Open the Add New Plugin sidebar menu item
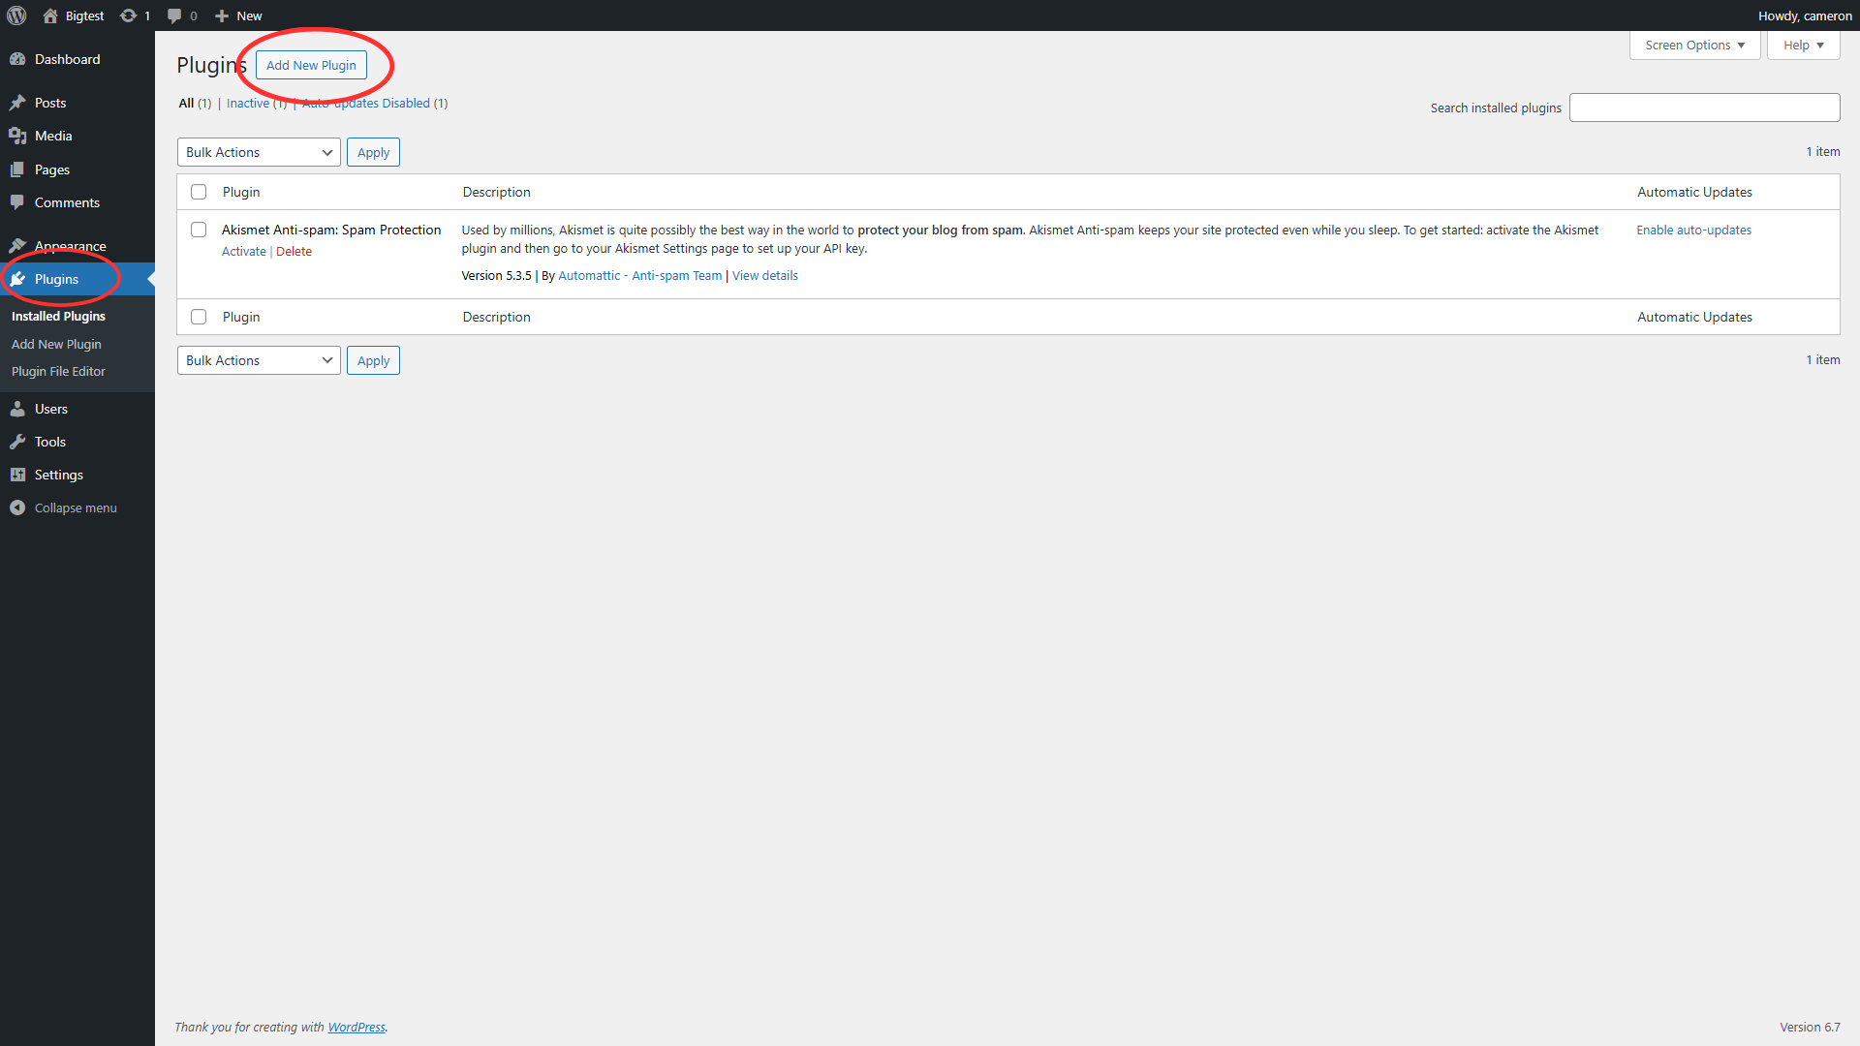The width and height of the screenshot is (1860, 1046). (x=55, y=344)
